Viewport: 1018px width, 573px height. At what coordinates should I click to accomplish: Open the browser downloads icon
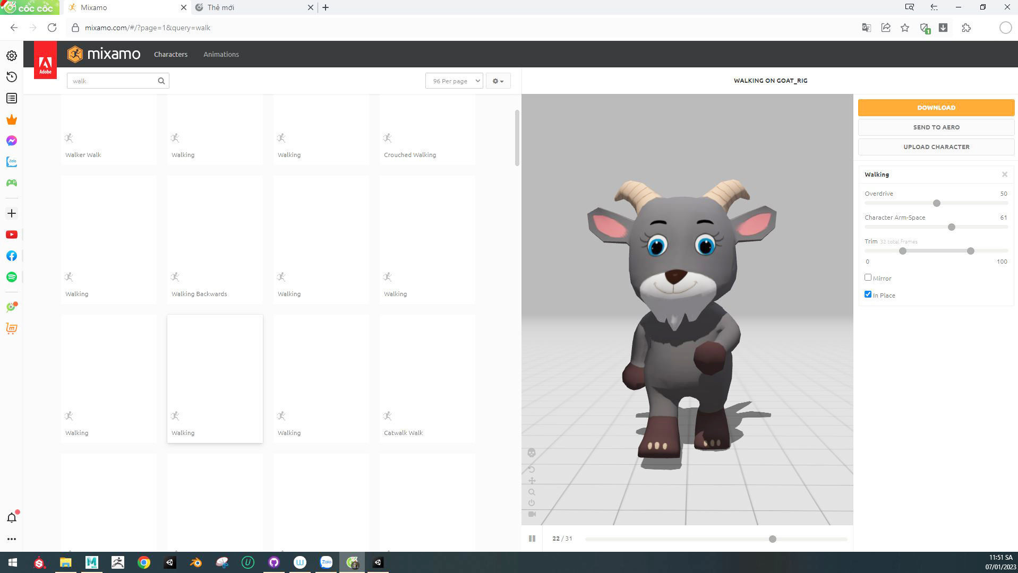tap(943, 28)
